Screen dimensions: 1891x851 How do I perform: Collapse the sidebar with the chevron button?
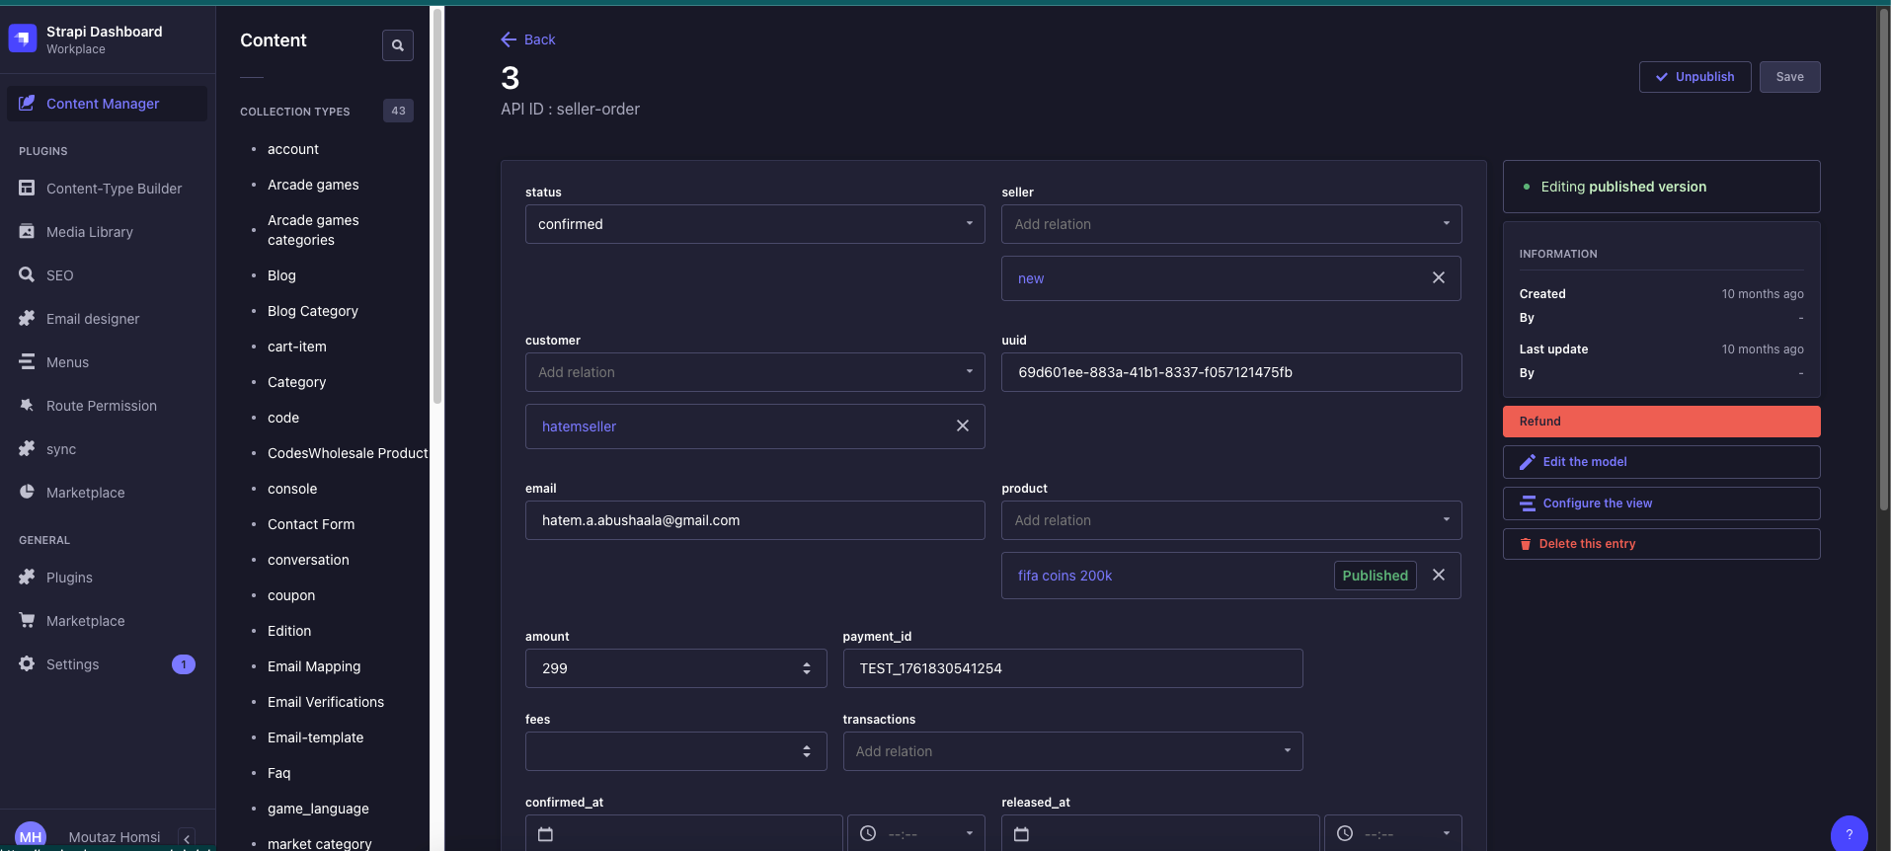coord(187,838)
